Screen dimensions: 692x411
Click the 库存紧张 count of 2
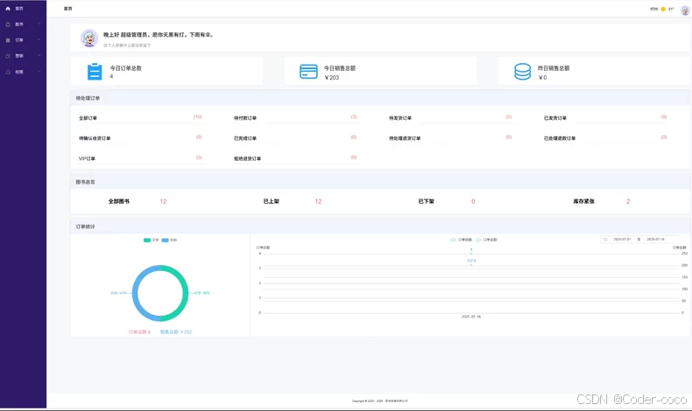[x=628, y=201]
